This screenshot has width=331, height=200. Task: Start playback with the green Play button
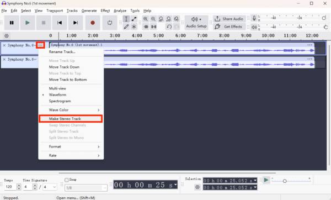click(28, 23)
